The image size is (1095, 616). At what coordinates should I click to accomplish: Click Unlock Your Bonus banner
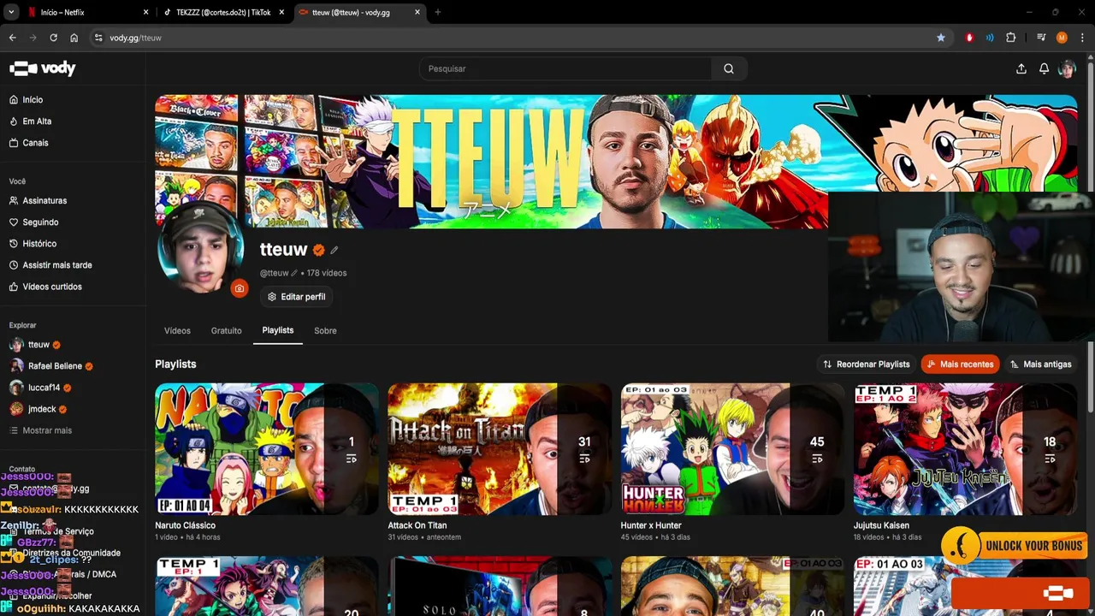tap(1013, 544)
